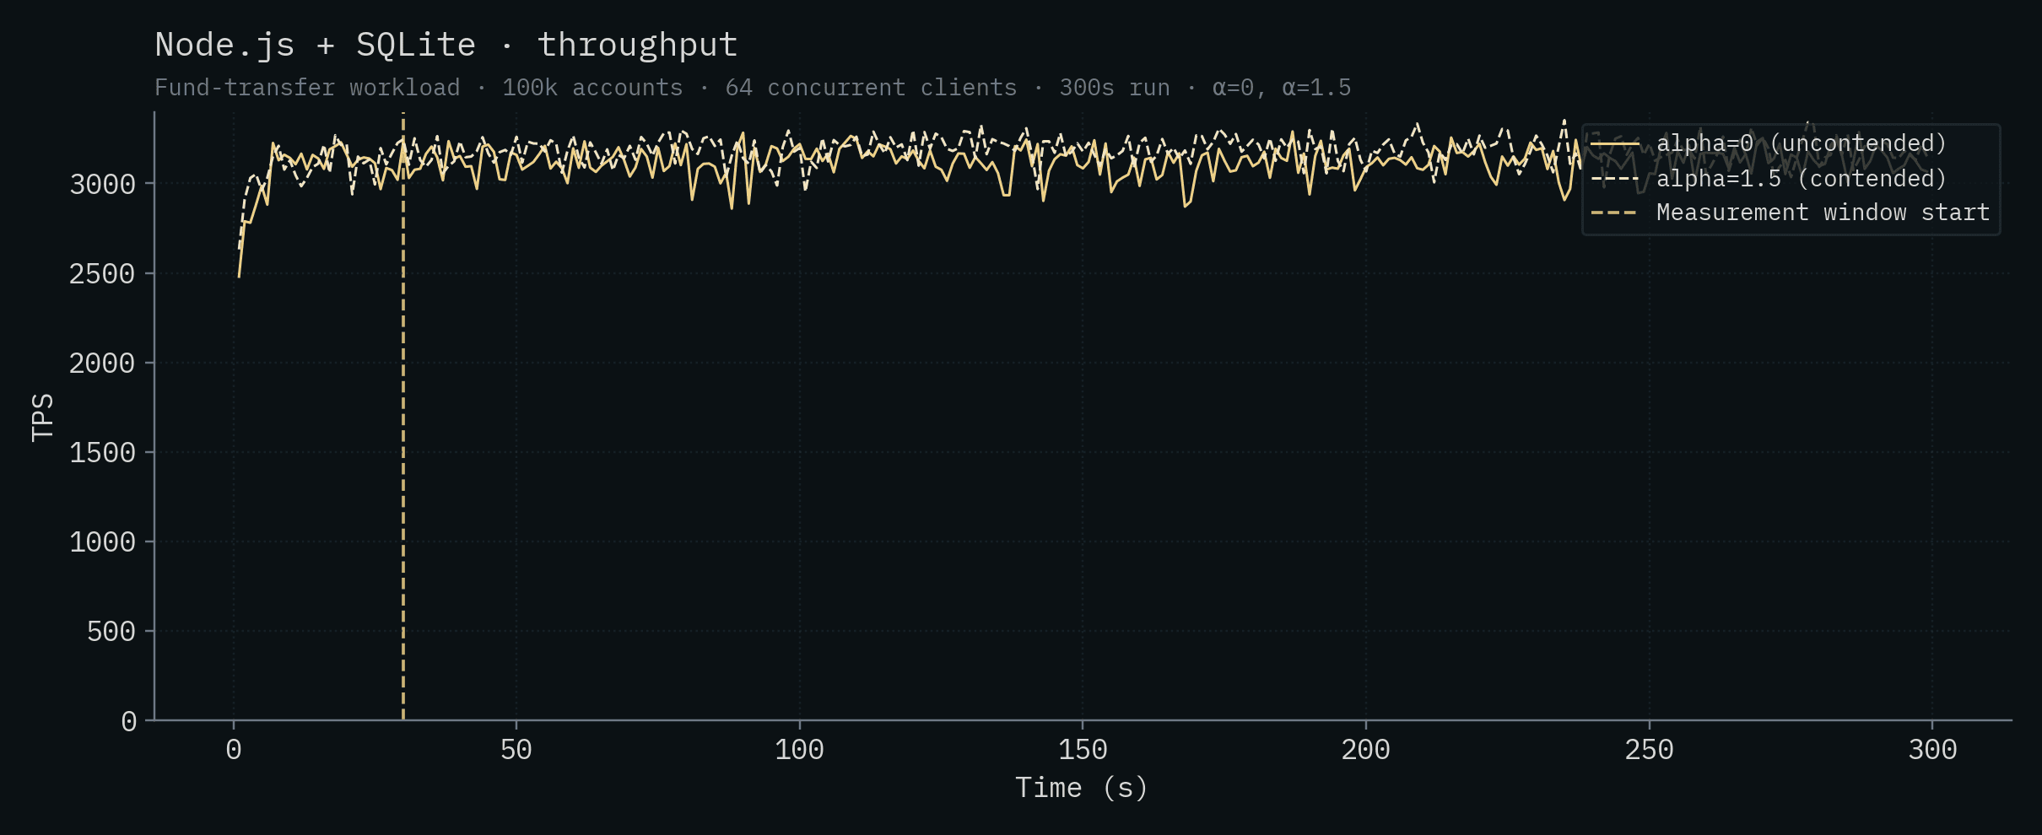Viewport: 2042px width, 835px height.
Task: Click the 'TPS' y-axis label
Action: (x=42, y=417)
